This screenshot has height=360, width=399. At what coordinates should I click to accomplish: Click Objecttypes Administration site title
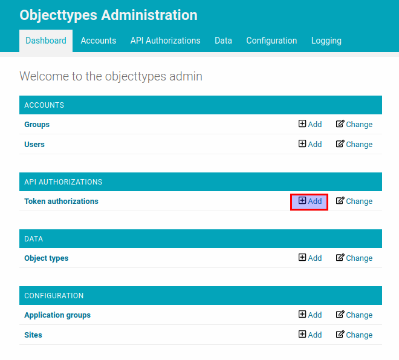tap(108, 15)
